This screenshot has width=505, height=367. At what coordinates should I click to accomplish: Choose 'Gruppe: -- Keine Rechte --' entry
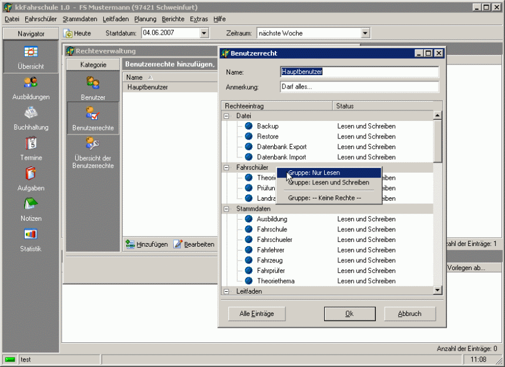coord(324,198)
